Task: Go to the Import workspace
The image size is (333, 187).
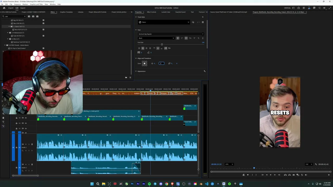Action: pyautogui.click(x=11, y=8)
